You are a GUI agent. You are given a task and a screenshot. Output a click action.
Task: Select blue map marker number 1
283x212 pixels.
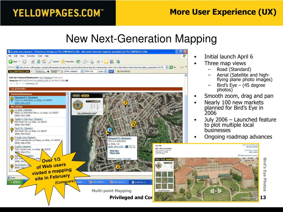pos(109,130)
